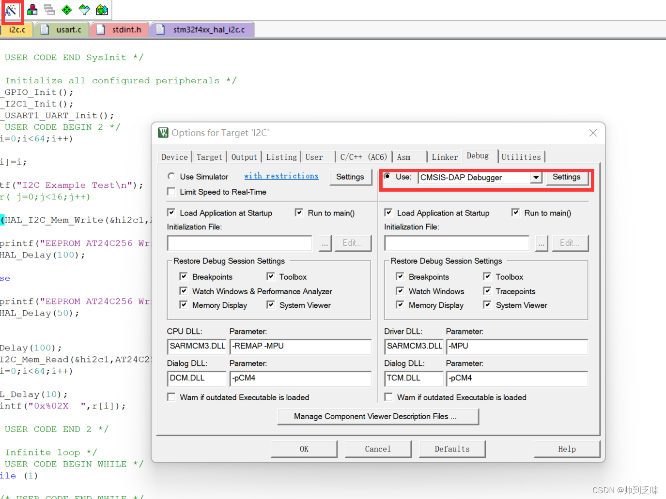Click Driver DLL field SARMCM3.DLL

pyautogui.click(x=414, y=346)
